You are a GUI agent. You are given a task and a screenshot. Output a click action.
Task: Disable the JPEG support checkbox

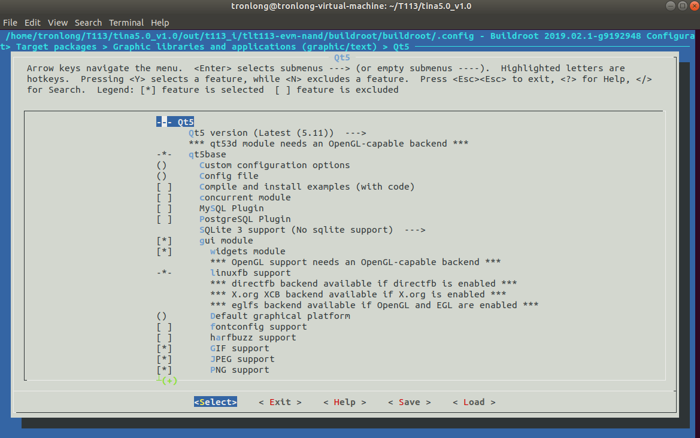(x=164, y=359)
